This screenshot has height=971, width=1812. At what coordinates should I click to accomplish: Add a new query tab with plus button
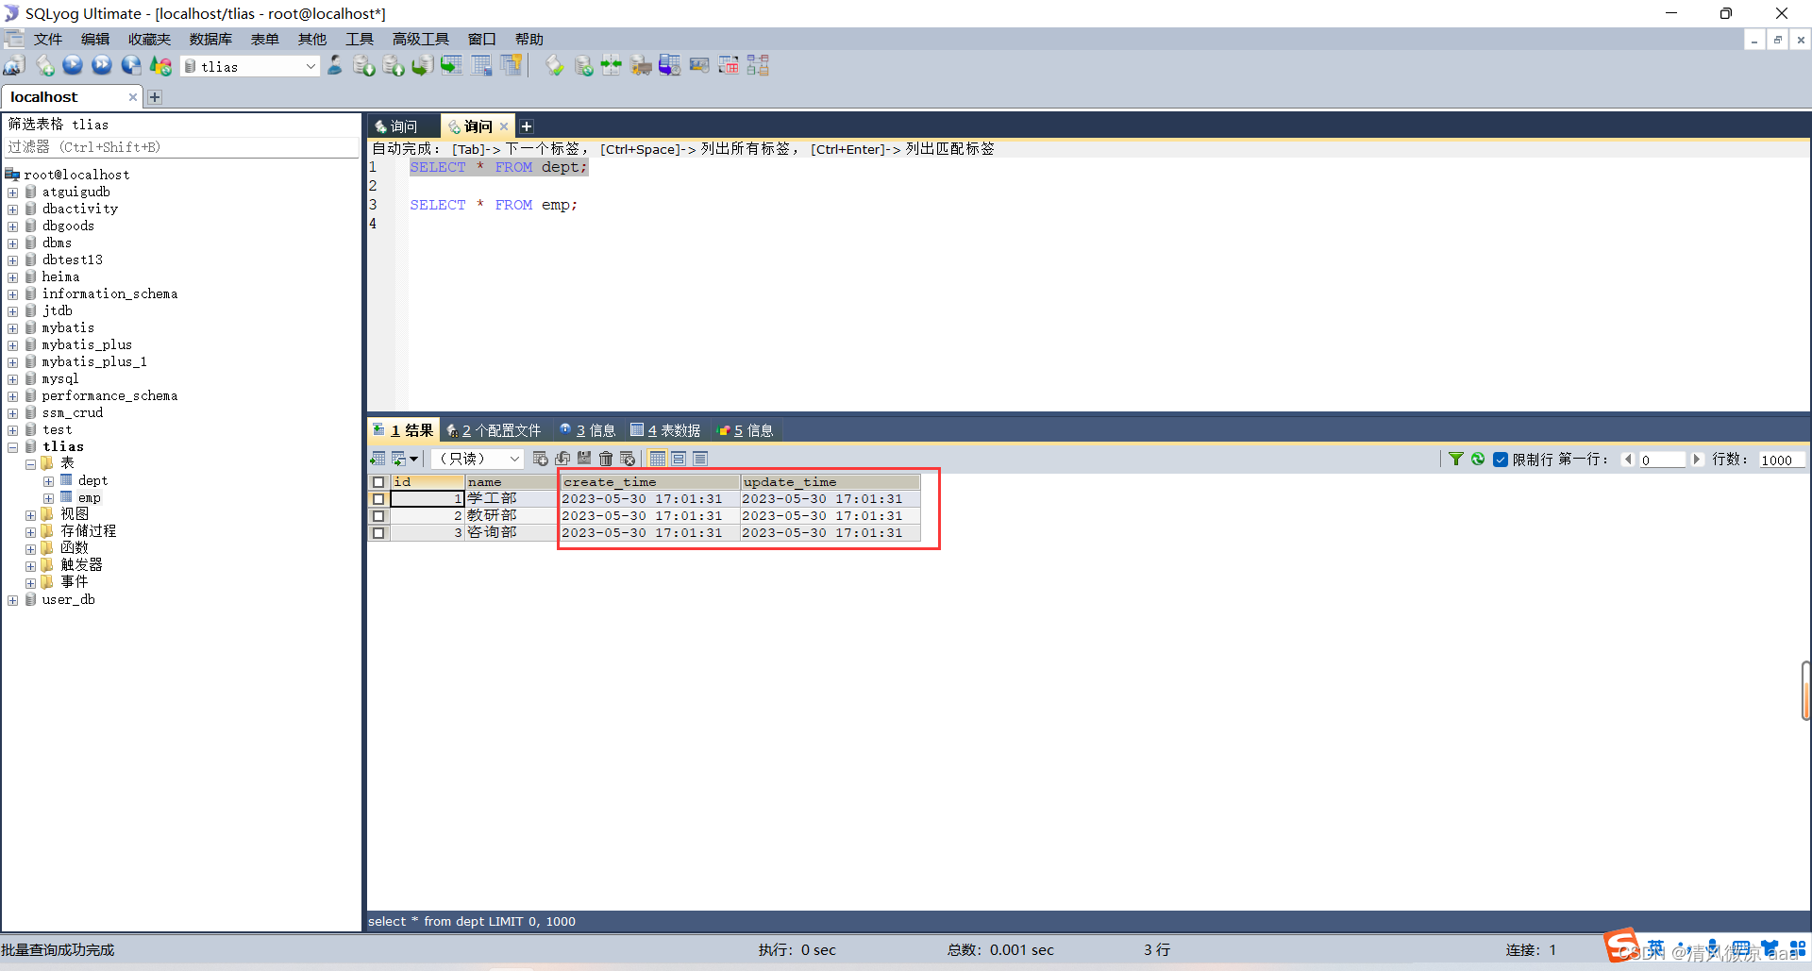tap(527, 126)
